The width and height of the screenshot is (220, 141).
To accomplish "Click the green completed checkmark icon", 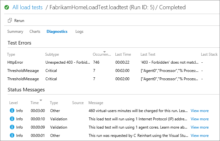I will coord(7,7).
